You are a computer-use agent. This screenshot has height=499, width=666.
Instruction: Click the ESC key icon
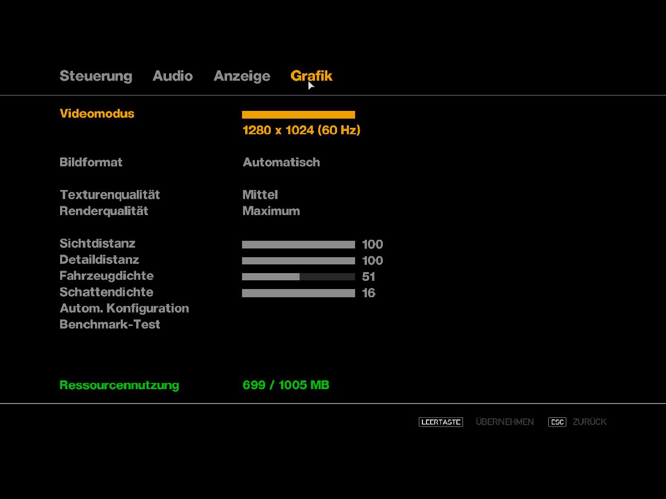tap(557, 422)
